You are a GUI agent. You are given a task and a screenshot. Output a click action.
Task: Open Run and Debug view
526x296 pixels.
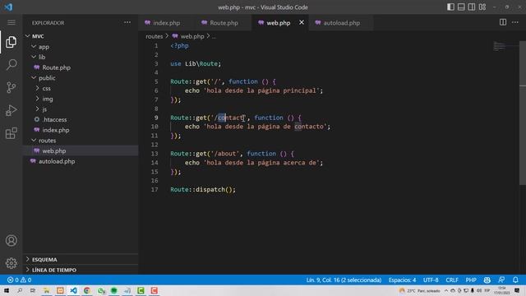[11, 110]
